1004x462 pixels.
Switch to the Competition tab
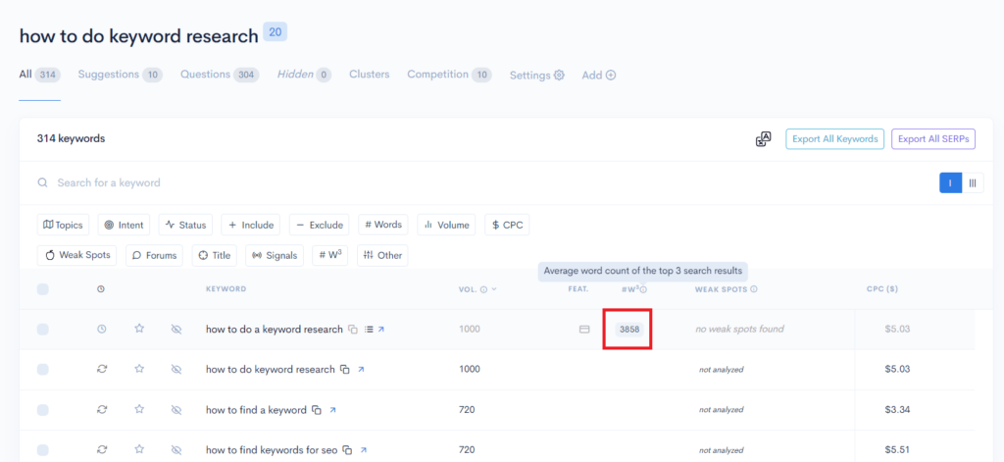point(449,75)
